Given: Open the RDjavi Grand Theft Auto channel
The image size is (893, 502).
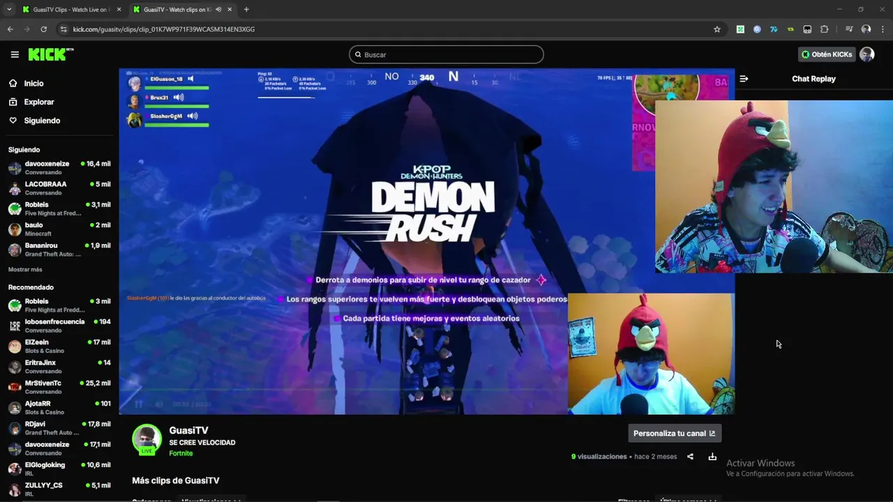Looking at the screenshot, I should [59, 428].
